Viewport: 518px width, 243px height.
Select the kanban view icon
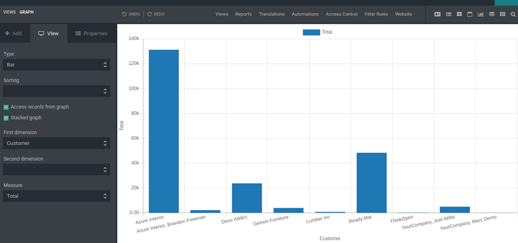pos(459,14)
